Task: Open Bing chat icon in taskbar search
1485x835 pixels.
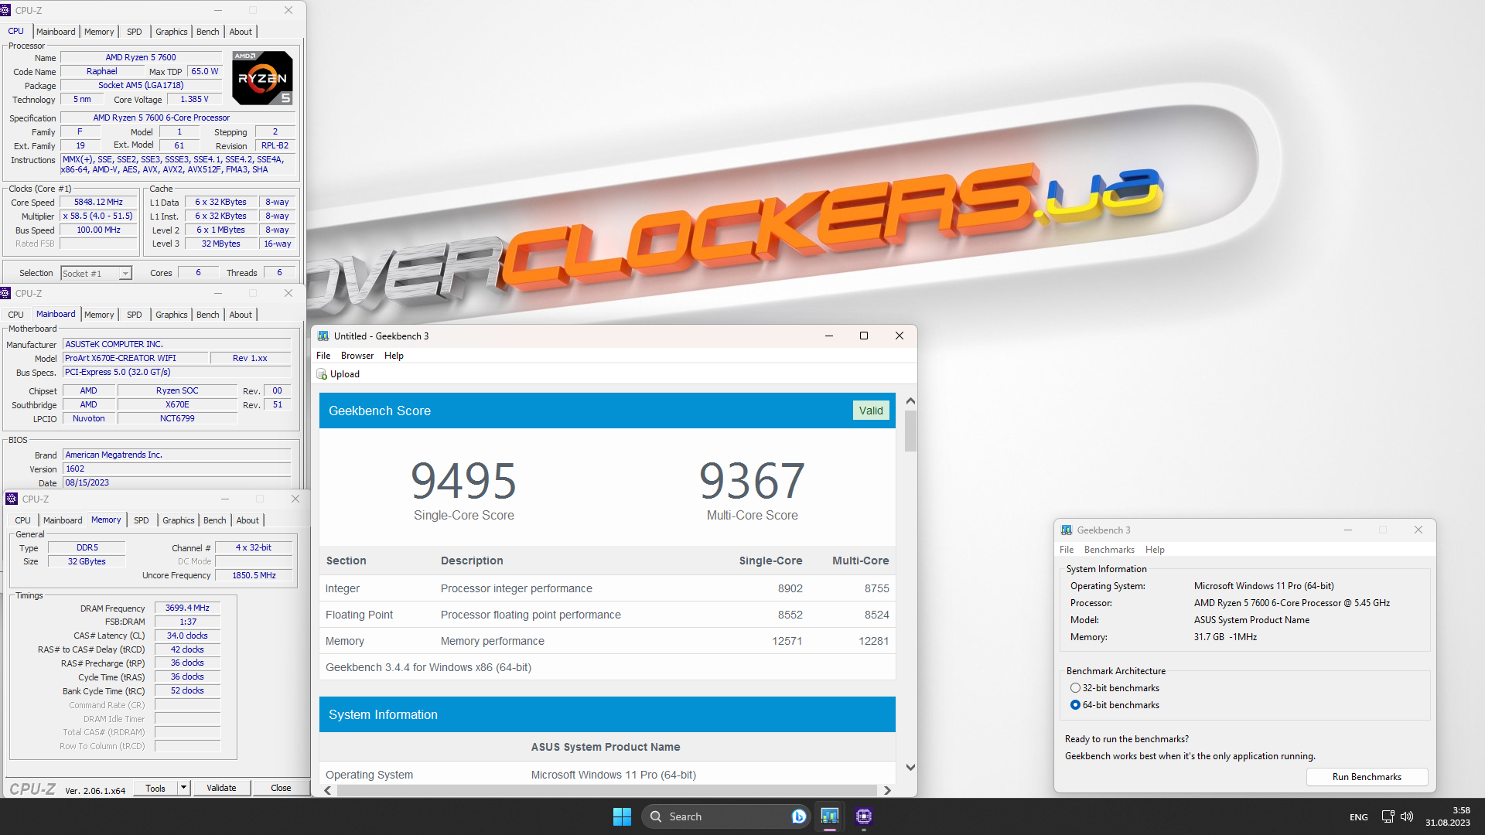Action: [x=799, y=816]
